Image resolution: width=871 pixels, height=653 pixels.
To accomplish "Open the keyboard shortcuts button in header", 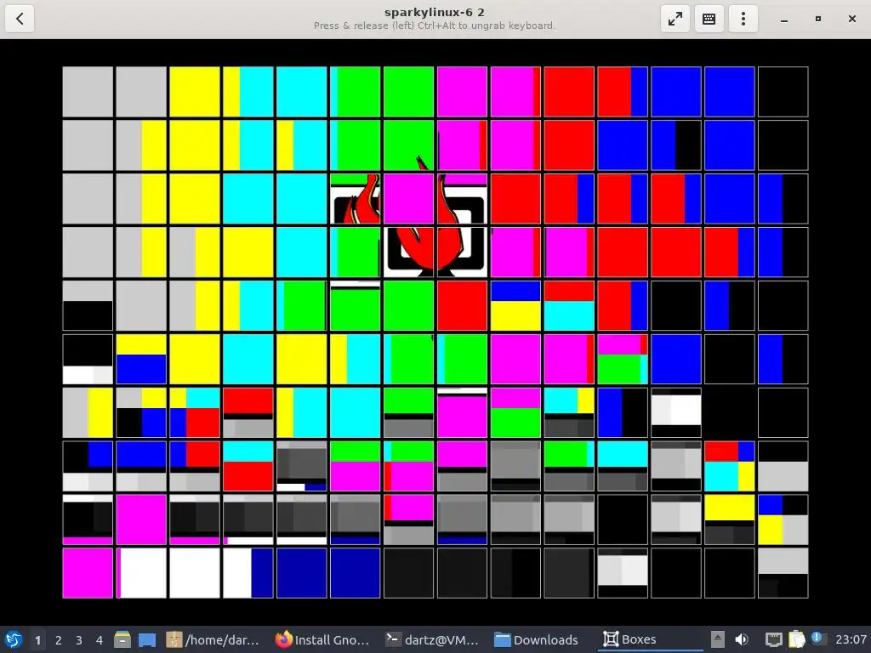I will 709,19.
